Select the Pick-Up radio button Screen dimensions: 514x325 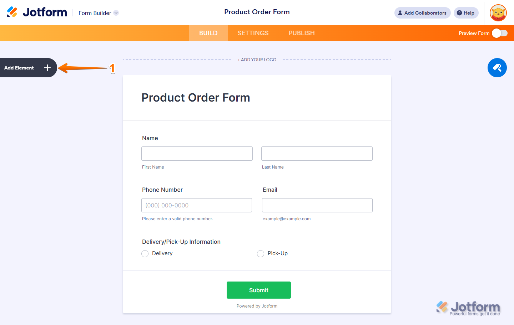(x=261, y=253)
